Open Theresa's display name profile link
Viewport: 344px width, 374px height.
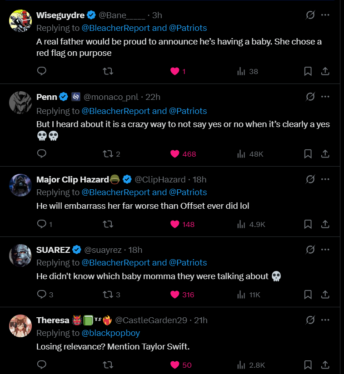click(x=53, y=320)
